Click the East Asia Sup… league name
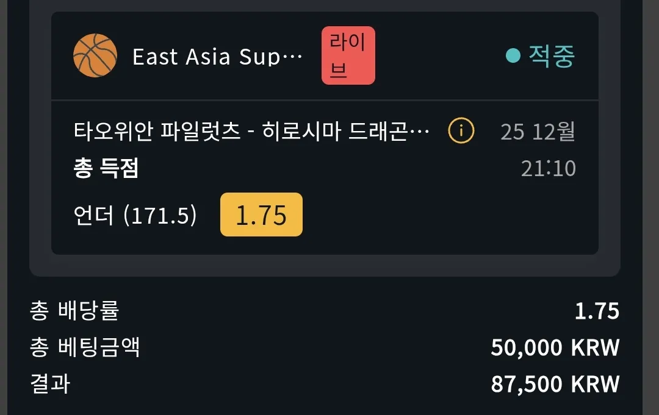This screenshot has height=415, width=659. (x=217, y=57)
